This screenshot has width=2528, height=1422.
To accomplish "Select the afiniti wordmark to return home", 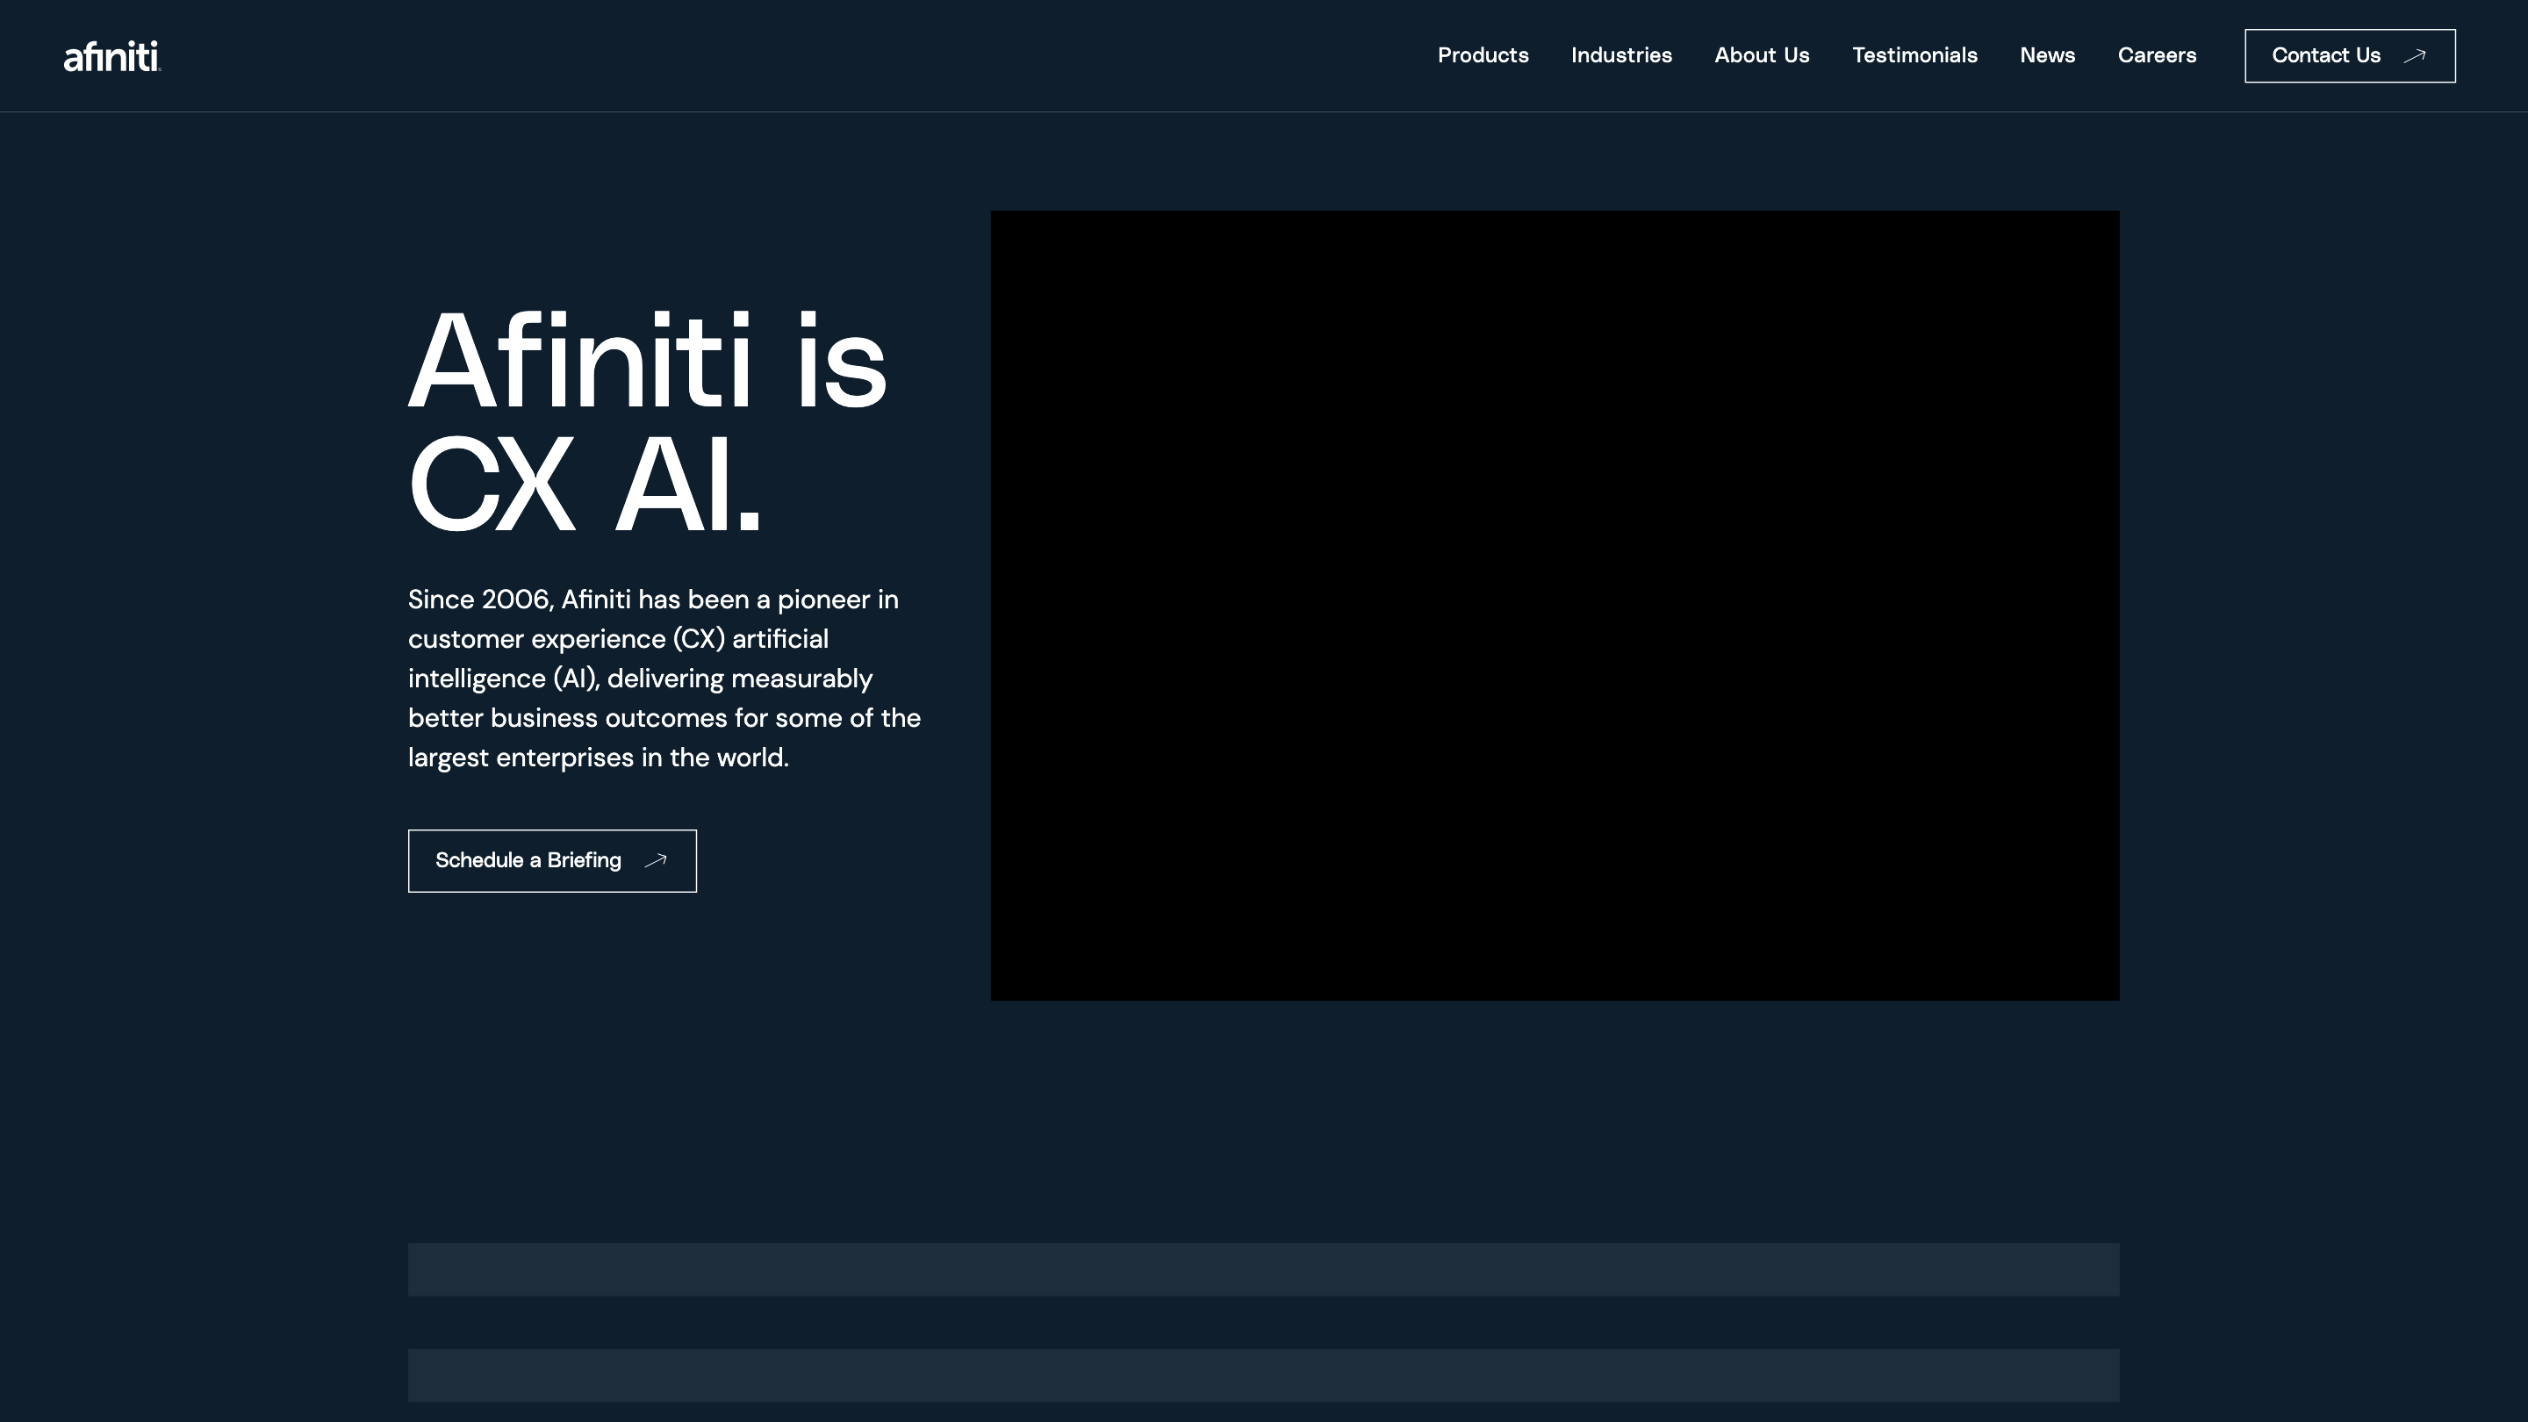I will click(x=111, y=56).
